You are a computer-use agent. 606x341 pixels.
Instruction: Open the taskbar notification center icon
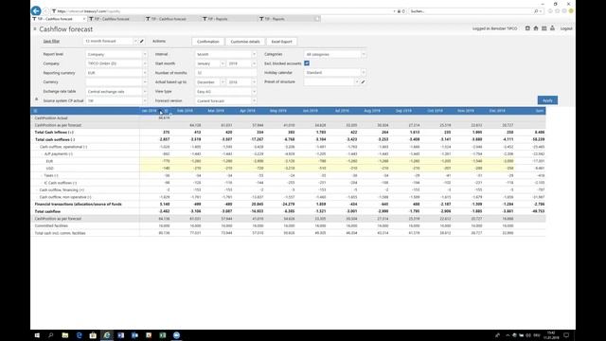pos(566,335)
